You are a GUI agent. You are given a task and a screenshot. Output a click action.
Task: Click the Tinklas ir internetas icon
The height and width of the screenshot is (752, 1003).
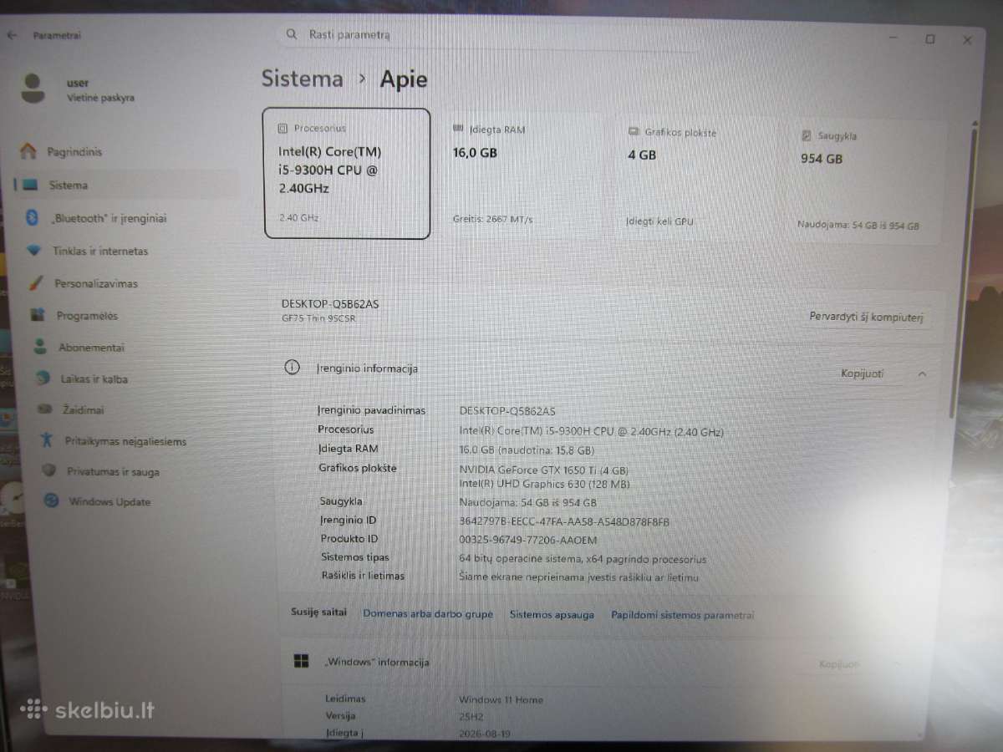33,251
